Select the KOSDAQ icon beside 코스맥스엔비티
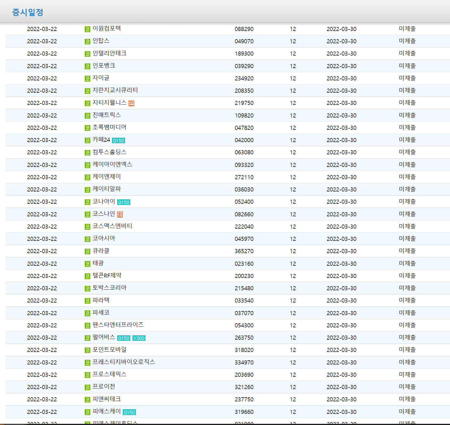This screenshot has width=450, height=425. [87, 227]
